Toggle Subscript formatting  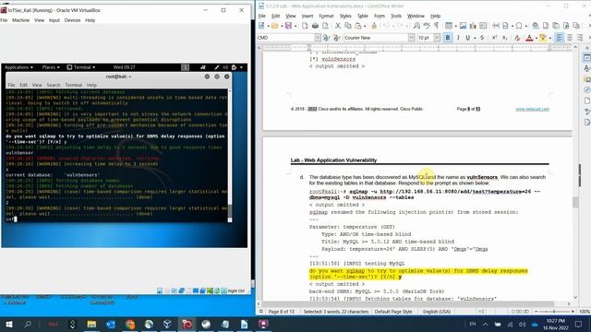tap(505, 38)
